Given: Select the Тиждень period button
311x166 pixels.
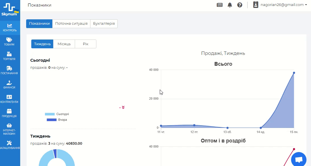Looking at the screenshot, I should click(x=42, y=44).
